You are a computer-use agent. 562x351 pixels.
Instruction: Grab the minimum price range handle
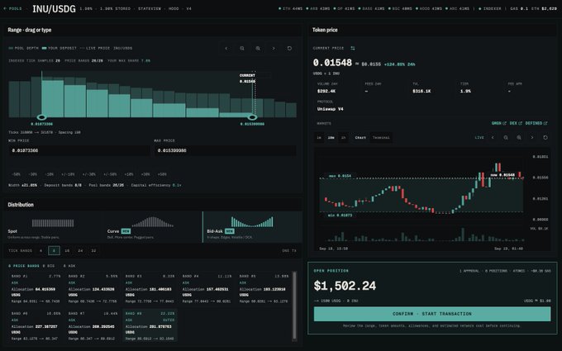click(41, 117)
